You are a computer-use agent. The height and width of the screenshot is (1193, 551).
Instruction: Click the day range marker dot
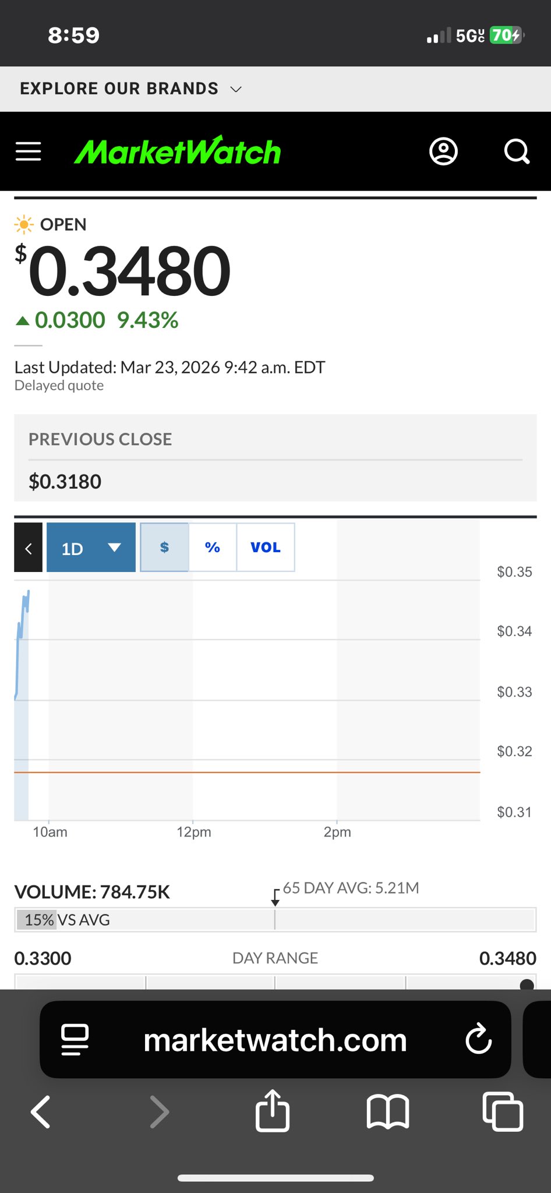point(527,985)
